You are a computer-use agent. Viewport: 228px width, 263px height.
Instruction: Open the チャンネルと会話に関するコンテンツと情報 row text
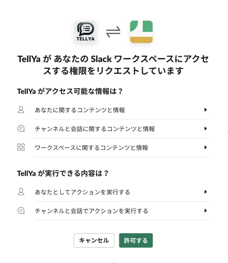(x=95, y=129)
